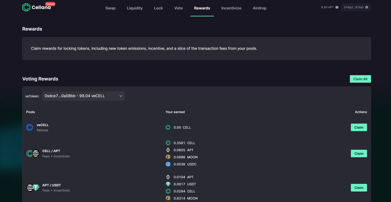391x202 pixels.
Task: Go to the Airdrop tab
Action: click(x=260, y=8)
